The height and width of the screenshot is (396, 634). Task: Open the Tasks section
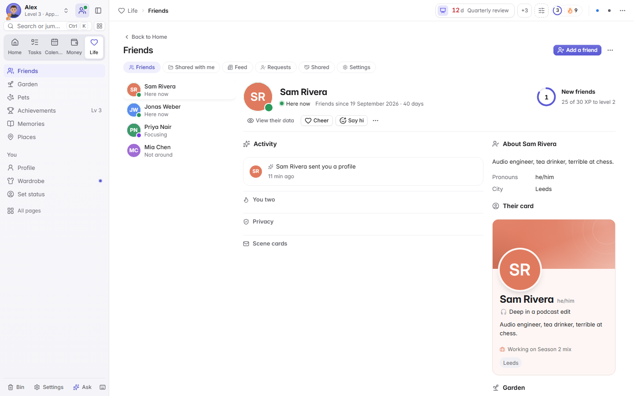click(34, 47)
